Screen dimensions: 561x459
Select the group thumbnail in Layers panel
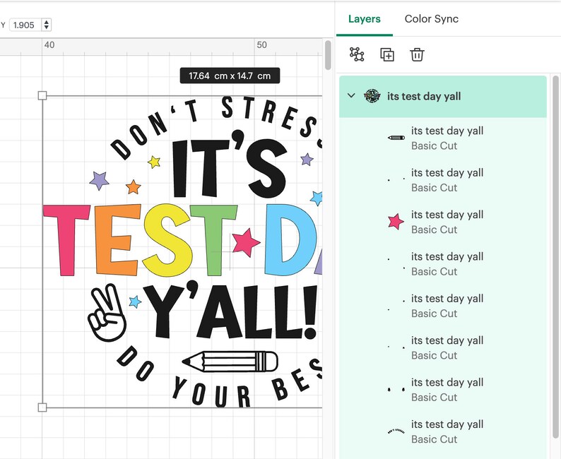(372, 96)
